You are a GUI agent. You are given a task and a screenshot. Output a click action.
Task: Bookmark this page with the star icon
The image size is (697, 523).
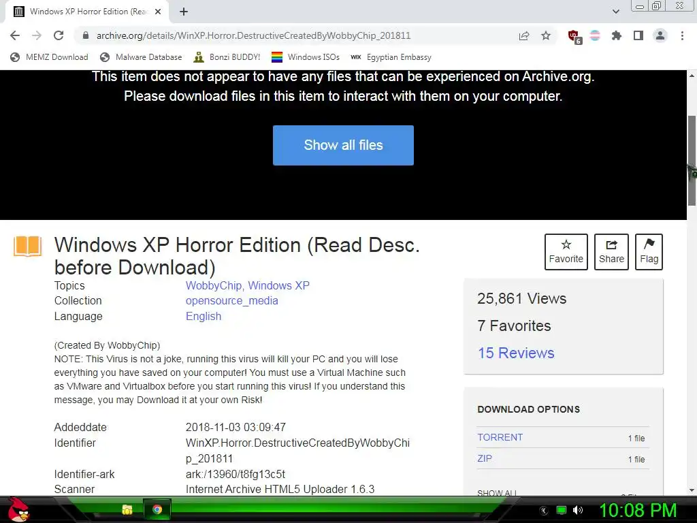(546, 35)
